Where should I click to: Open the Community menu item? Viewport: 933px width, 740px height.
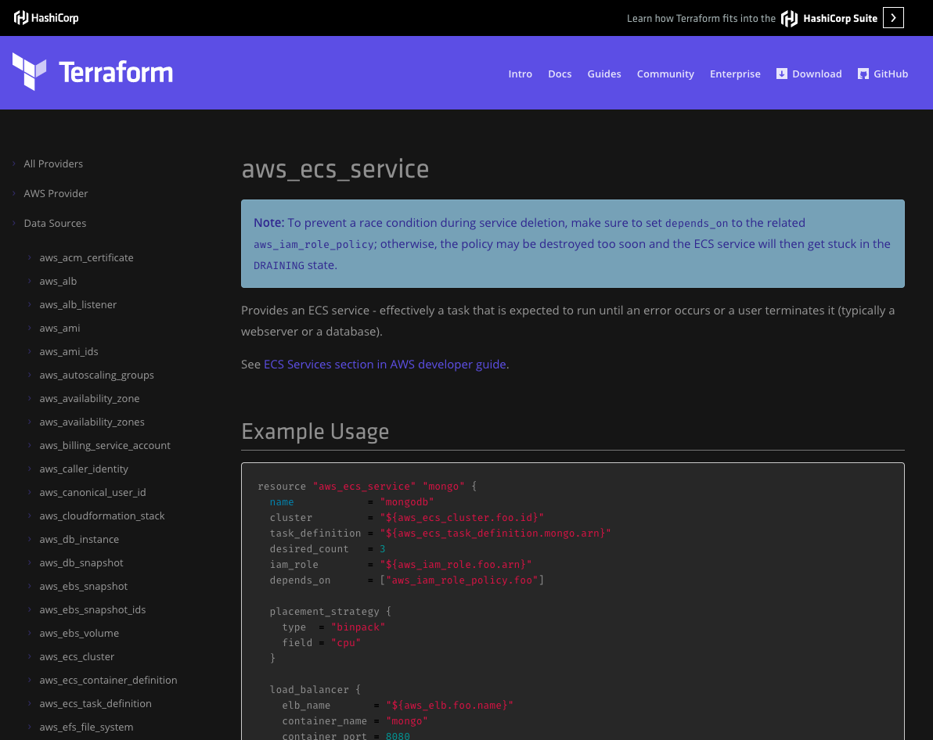[665, 74]
